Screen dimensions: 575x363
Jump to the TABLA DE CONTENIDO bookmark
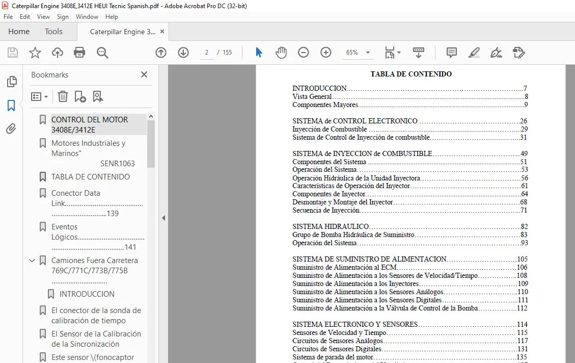[91, 177]
